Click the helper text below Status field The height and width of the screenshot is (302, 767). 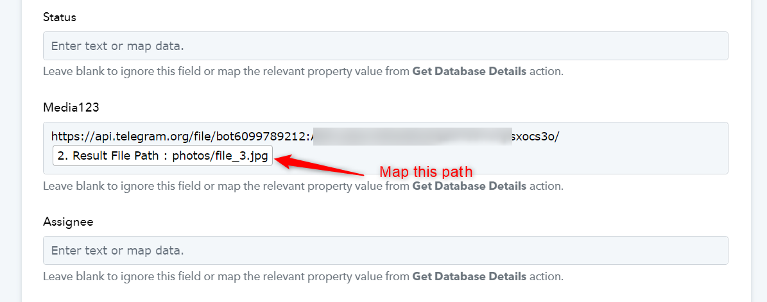[304, 72]
